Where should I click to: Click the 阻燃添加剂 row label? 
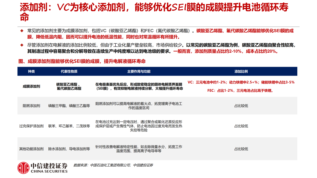pos(31,106)
